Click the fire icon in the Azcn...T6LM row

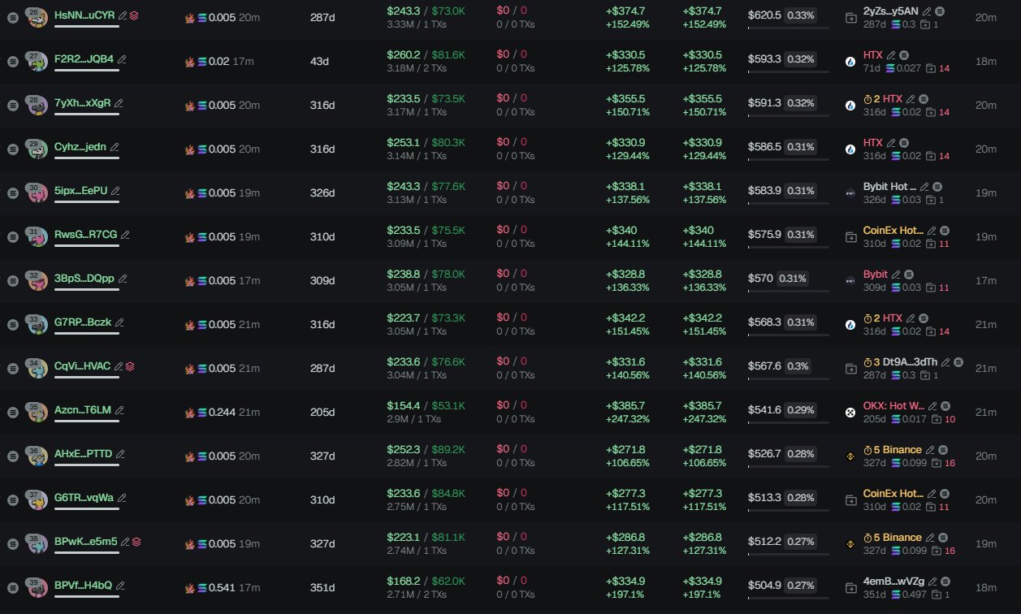click(x=190, y=412)
